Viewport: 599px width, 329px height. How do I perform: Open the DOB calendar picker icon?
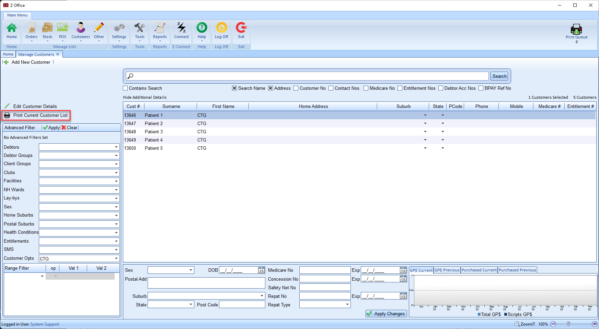(261, 270)
